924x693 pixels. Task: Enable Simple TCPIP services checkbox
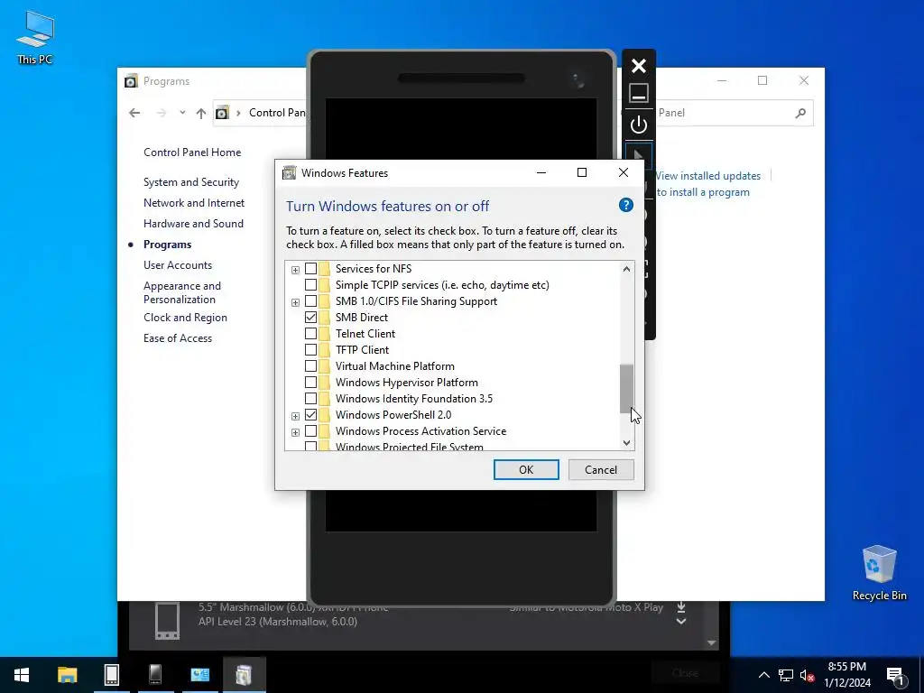[x=310, y=284]
